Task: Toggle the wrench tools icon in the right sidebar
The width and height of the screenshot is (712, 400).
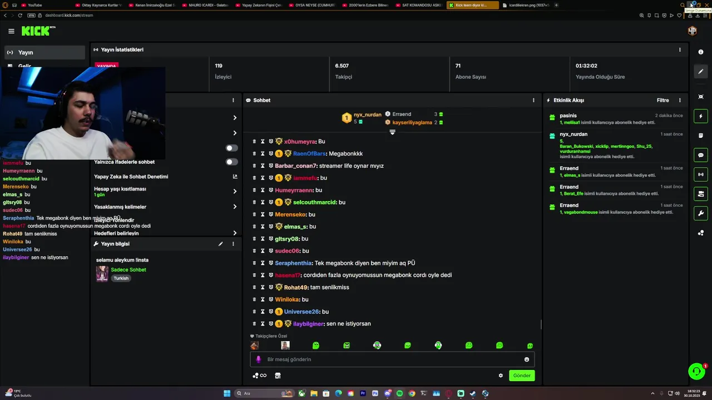Action: (701, 213)
